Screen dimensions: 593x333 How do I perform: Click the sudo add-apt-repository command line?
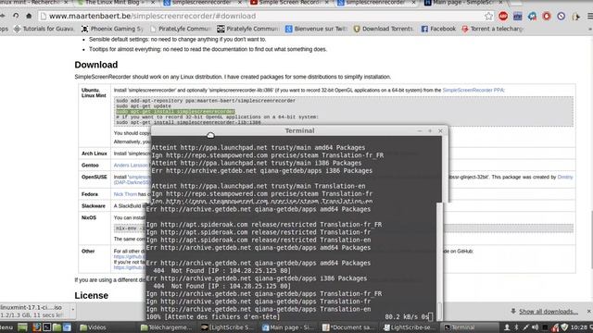click(206, 101)
